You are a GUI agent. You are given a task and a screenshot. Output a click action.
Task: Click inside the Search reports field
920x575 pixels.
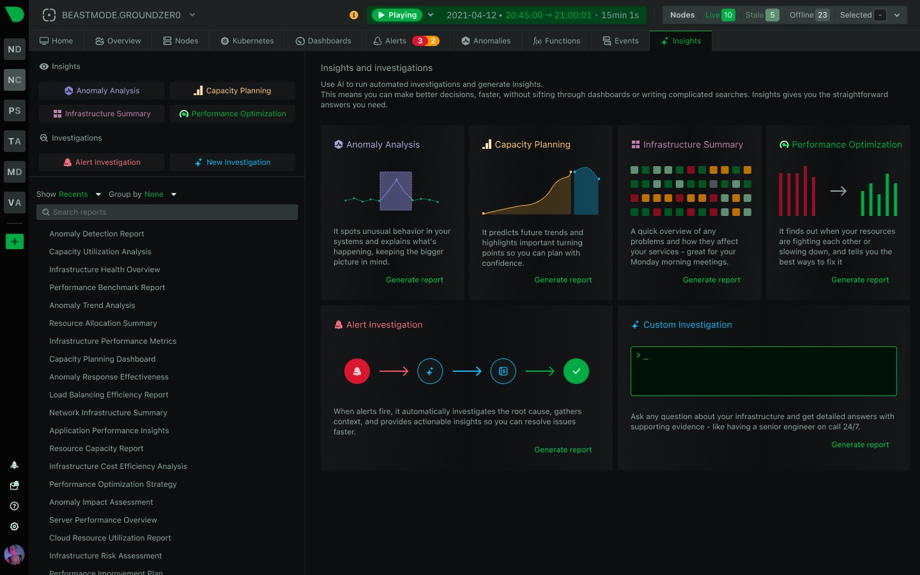[167, 211]
